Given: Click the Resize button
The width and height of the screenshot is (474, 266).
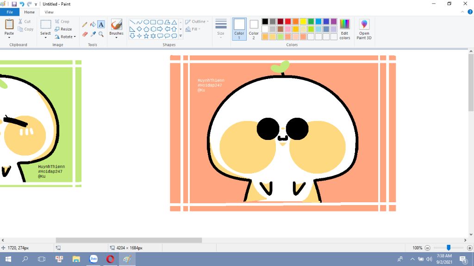Looking at the screenshot, I should [63, 29].
